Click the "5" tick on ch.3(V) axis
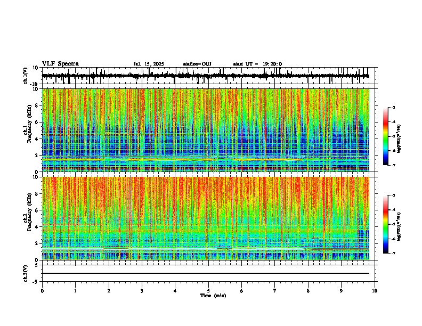 coord(37,265)
